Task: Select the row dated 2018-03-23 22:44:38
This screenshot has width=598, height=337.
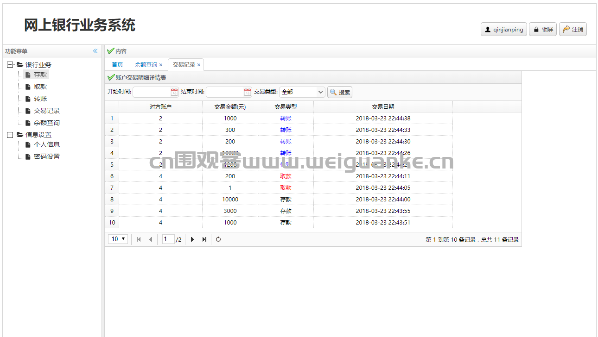Action: 279,118
